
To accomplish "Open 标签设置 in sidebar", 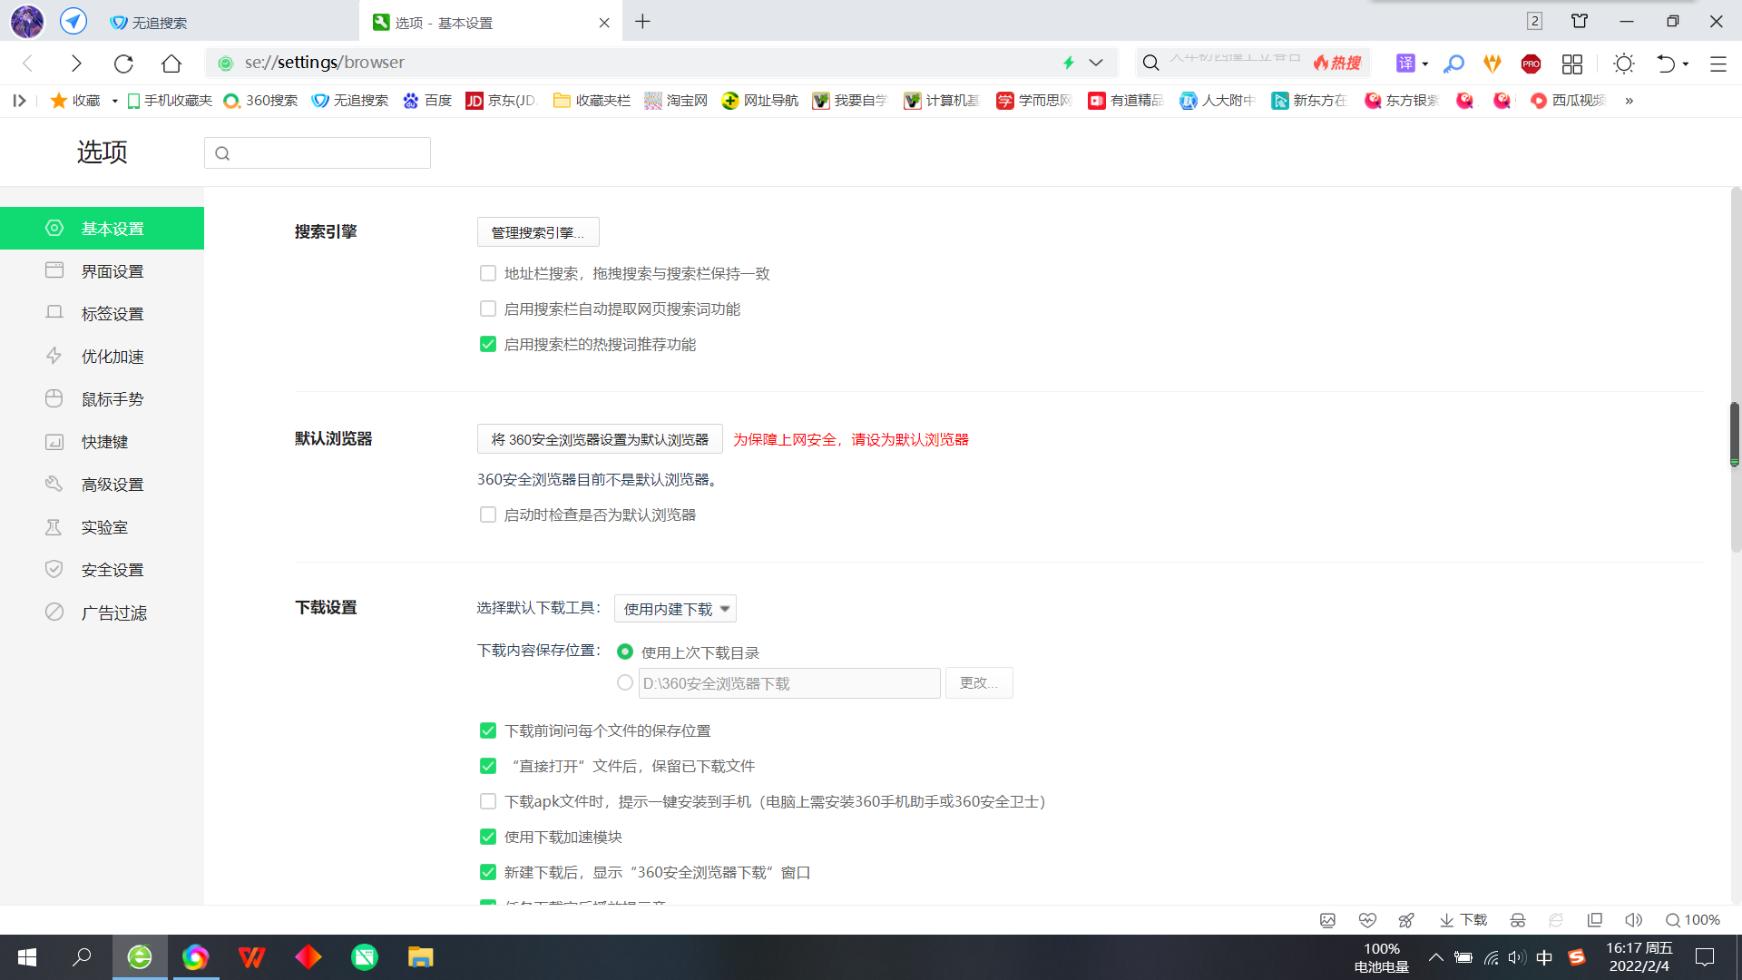I will [x=102, y=313].
